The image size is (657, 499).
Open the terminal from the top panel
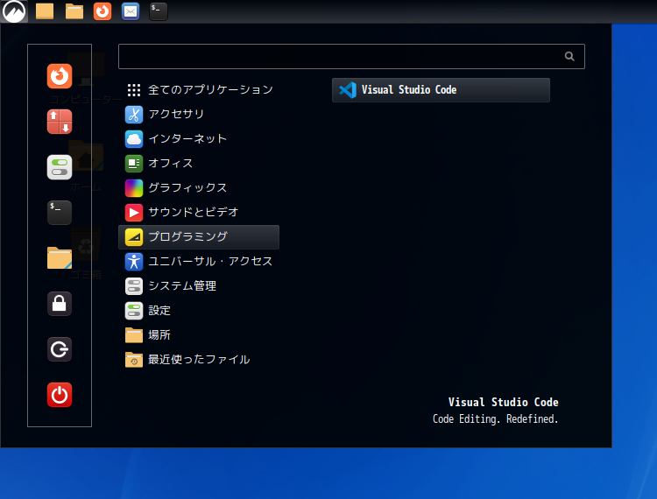tap(159, 11)
